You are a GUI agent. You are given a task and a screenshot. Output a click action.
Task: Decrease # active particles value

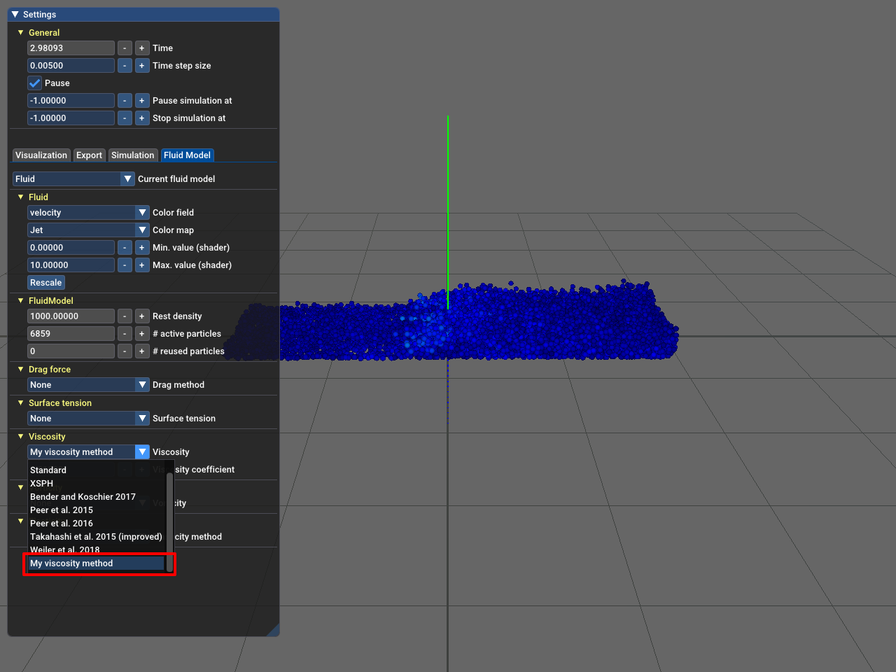click(x=125, y=334)
